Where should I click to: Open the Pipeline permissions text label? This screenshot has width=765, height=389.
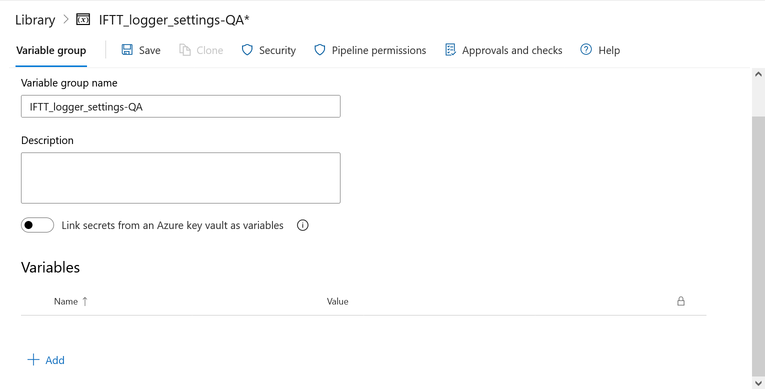[379, 50]
